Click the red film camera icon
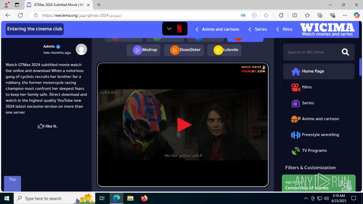This screenshot has width=363, height=204. tap(296, 87)
